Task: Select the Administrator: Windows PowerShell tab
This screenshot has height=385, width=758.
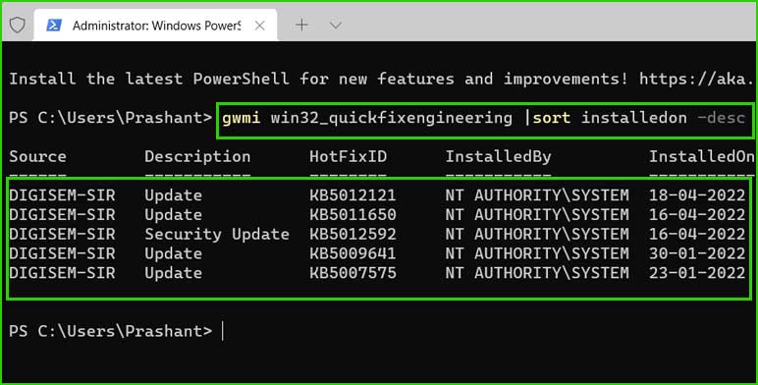Action: (x=156, y=26)
